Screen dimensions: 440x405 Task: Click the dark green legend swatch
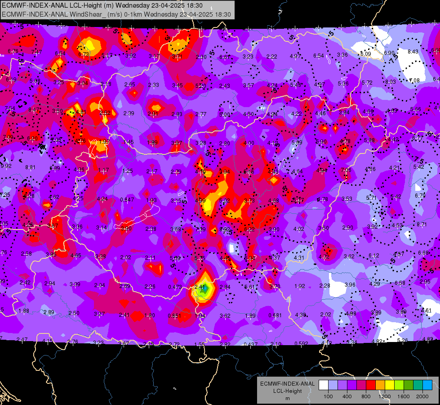(409, 385)
